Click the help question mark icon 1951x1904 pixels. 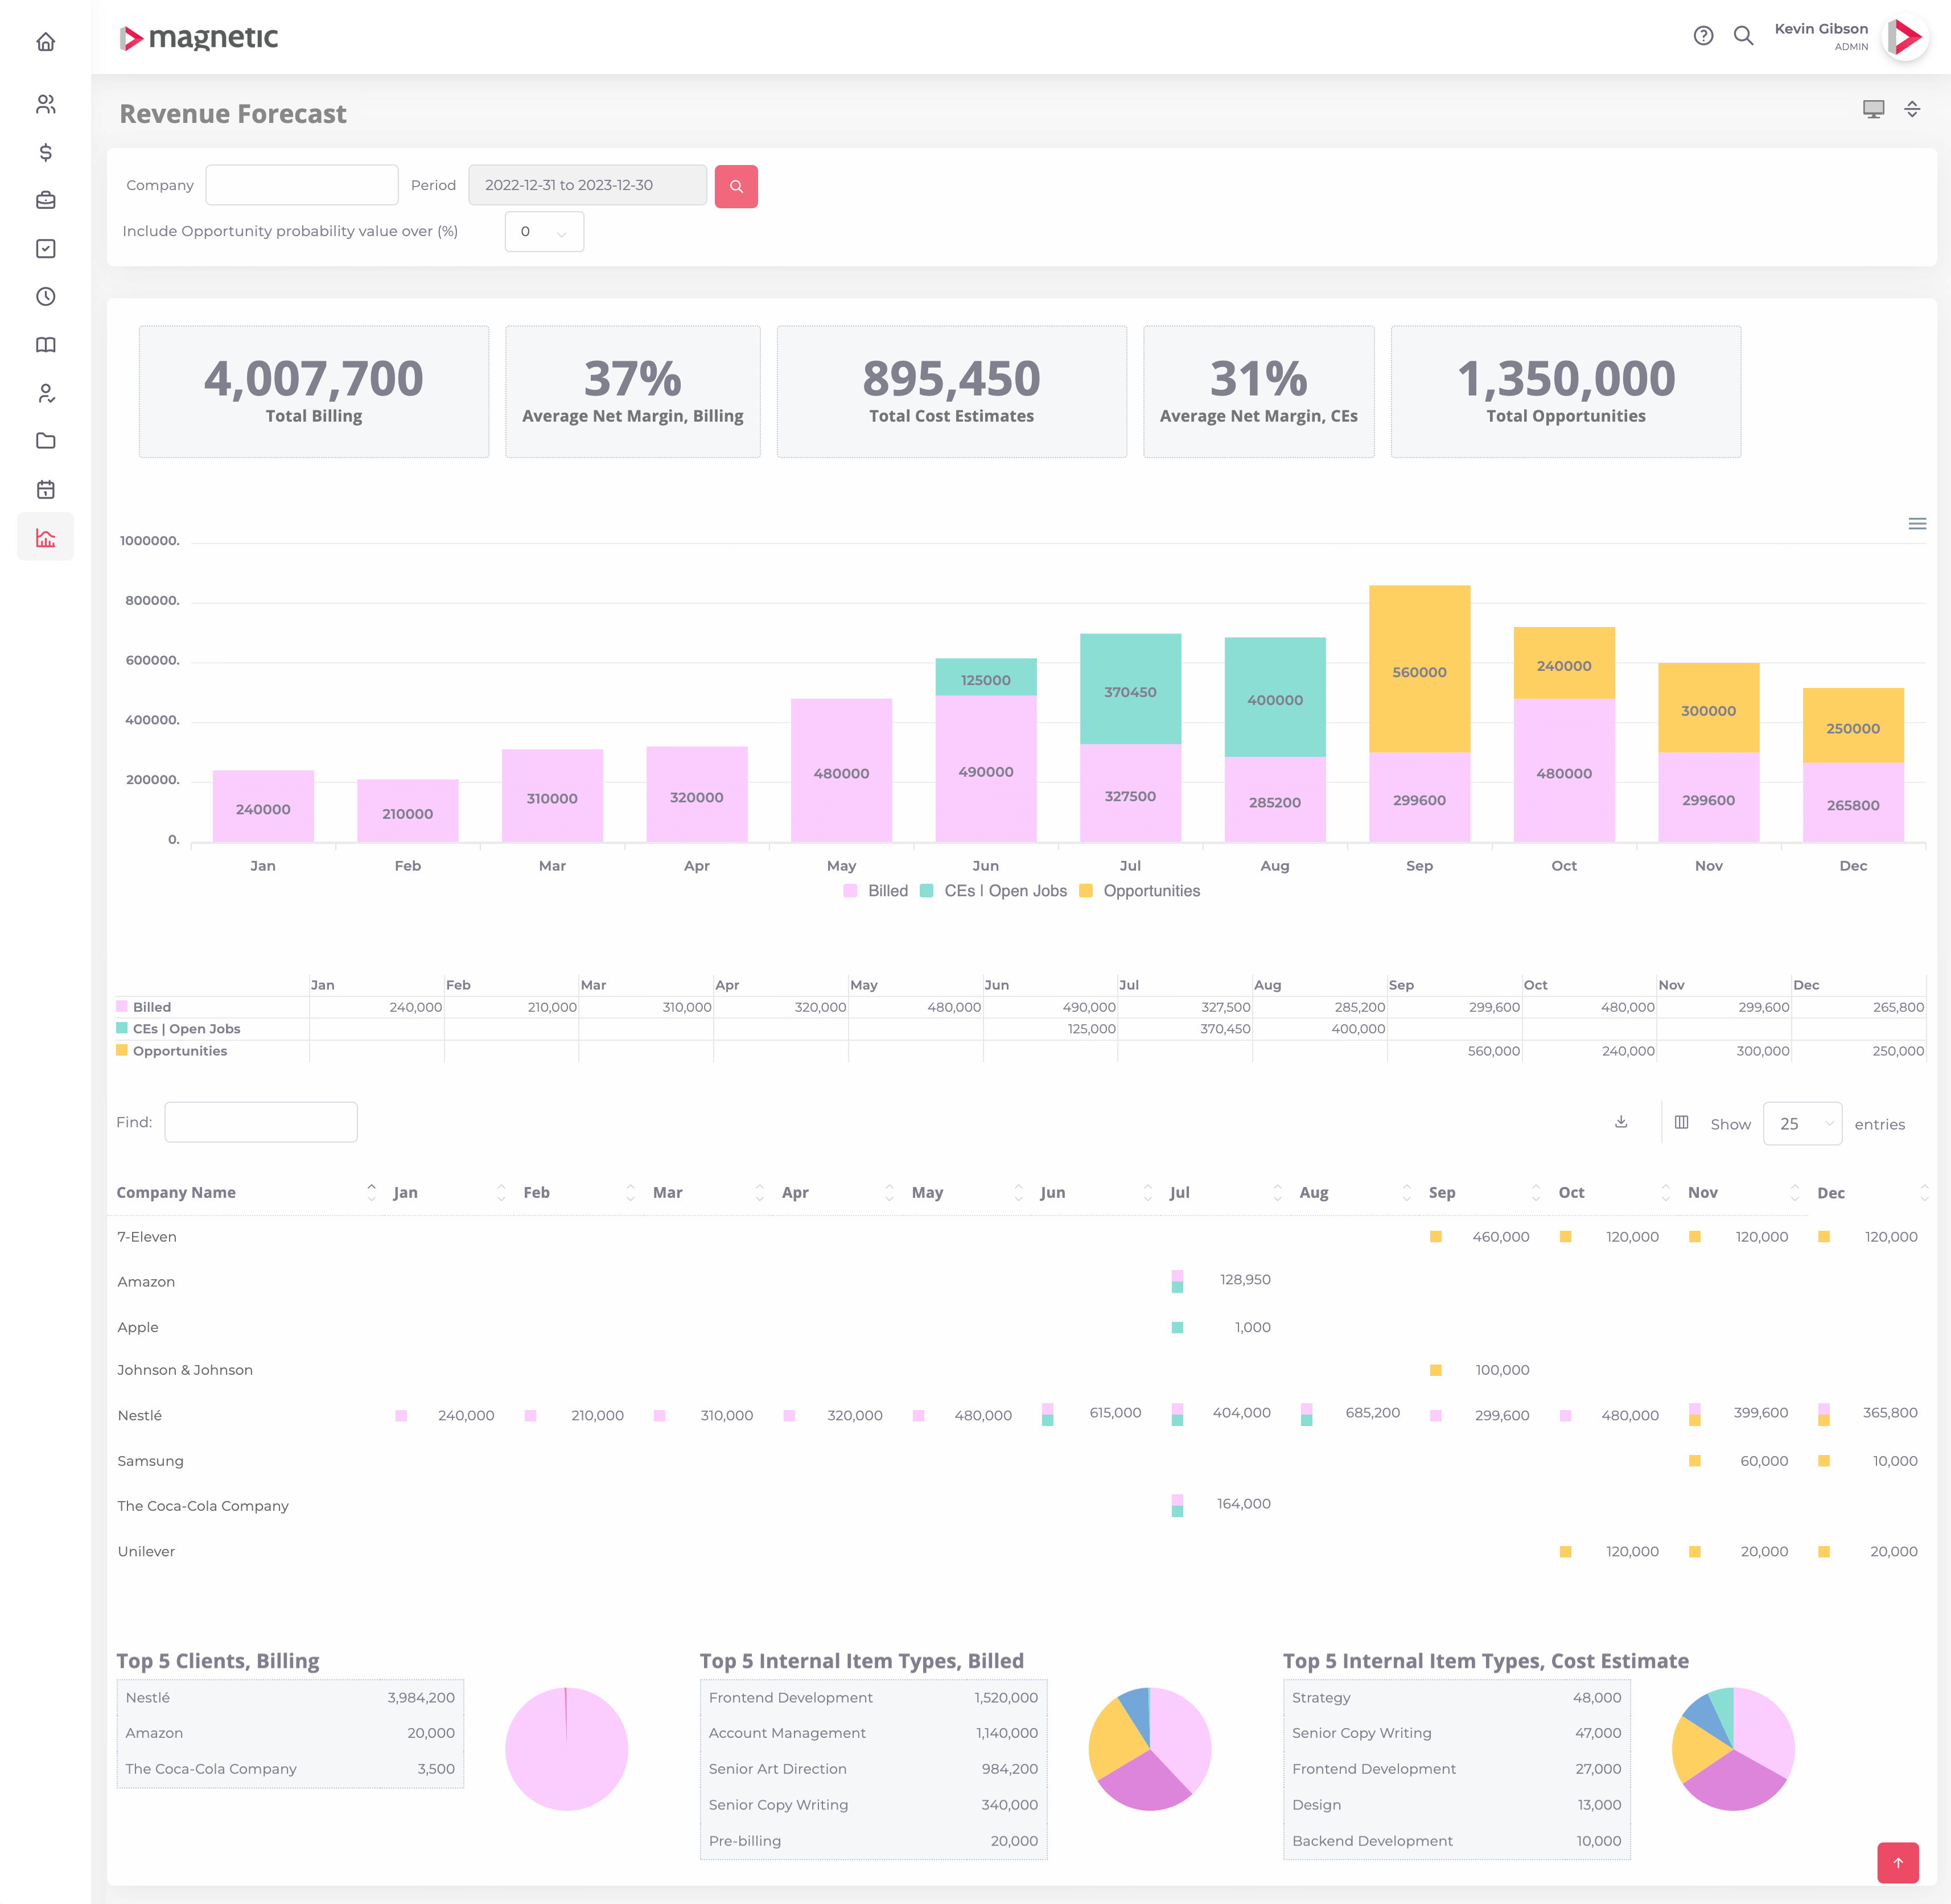pyautogui.click(x=1703, y=36)
